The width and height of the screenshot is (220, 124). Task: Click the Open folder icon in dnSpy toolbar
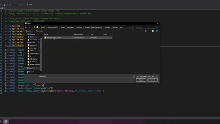(x=4, y=5)
